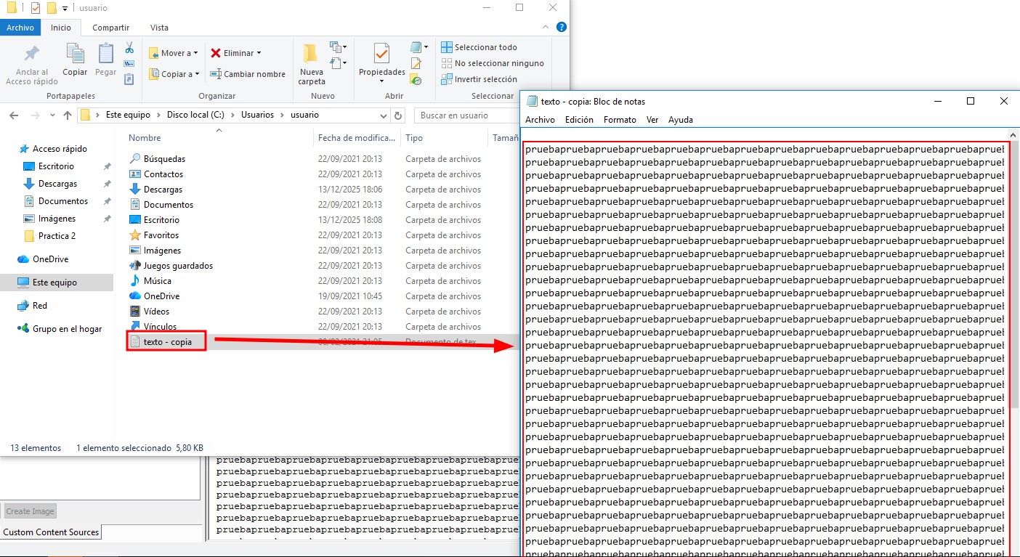
Task: Expand the Eliminar dropdown arrow
Action: pyautogui.click(x=259, y=53)
